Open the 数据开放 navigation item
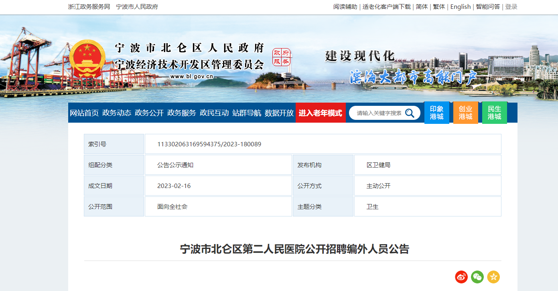 (x=279, y=113)
